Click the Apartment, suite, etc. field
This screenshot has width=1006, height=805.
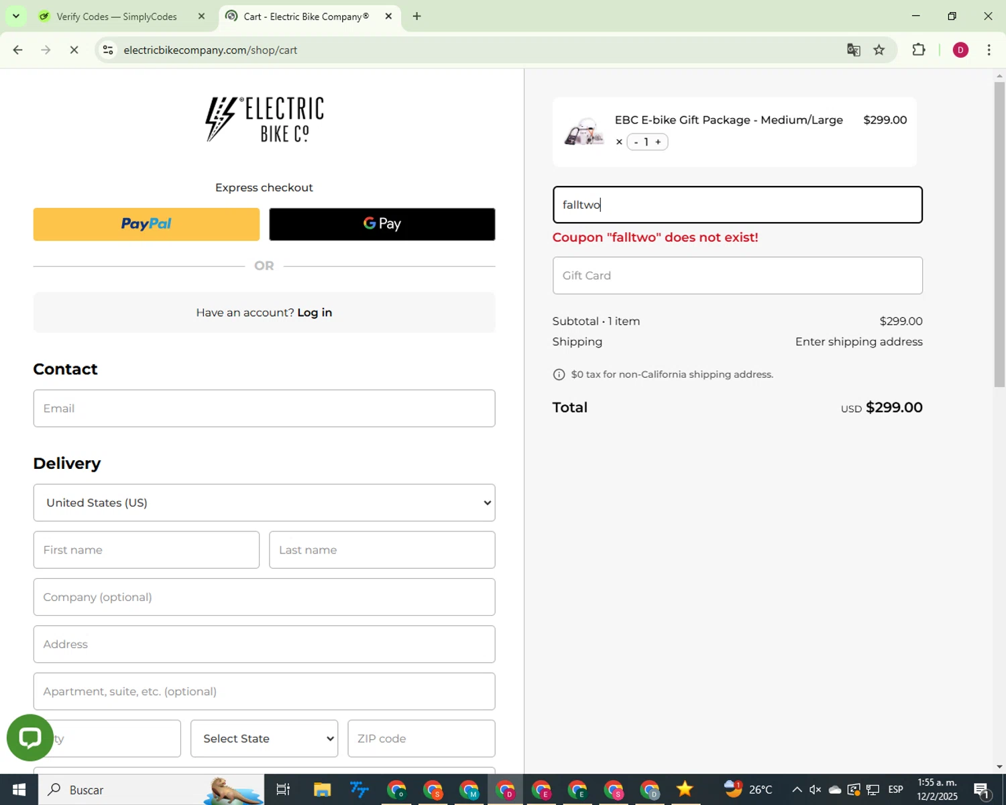tap(264, 692)
